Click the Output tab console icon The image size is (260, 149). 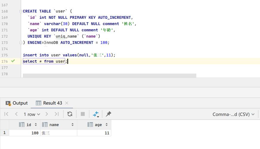[x=8, y=103]
